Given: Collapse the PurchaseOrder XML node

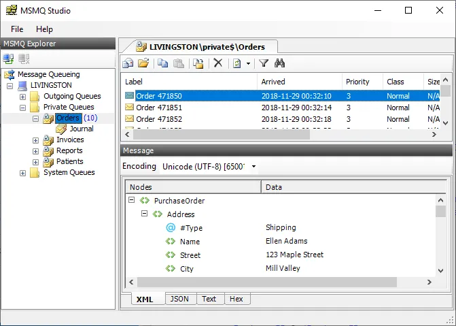Looking at the screenshot, I should tap(132, 200).
